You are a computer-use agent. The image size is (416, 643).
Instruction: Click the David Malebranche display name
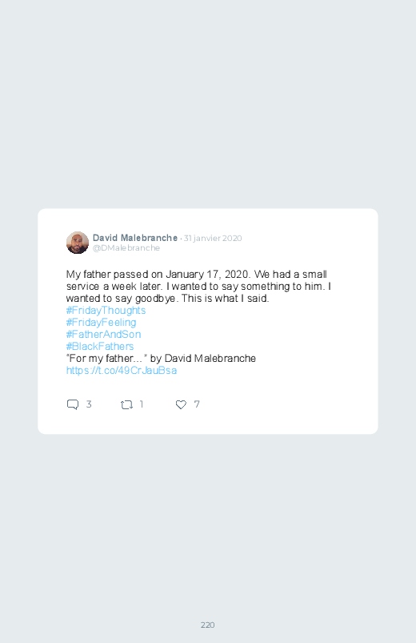pos(135,238)
